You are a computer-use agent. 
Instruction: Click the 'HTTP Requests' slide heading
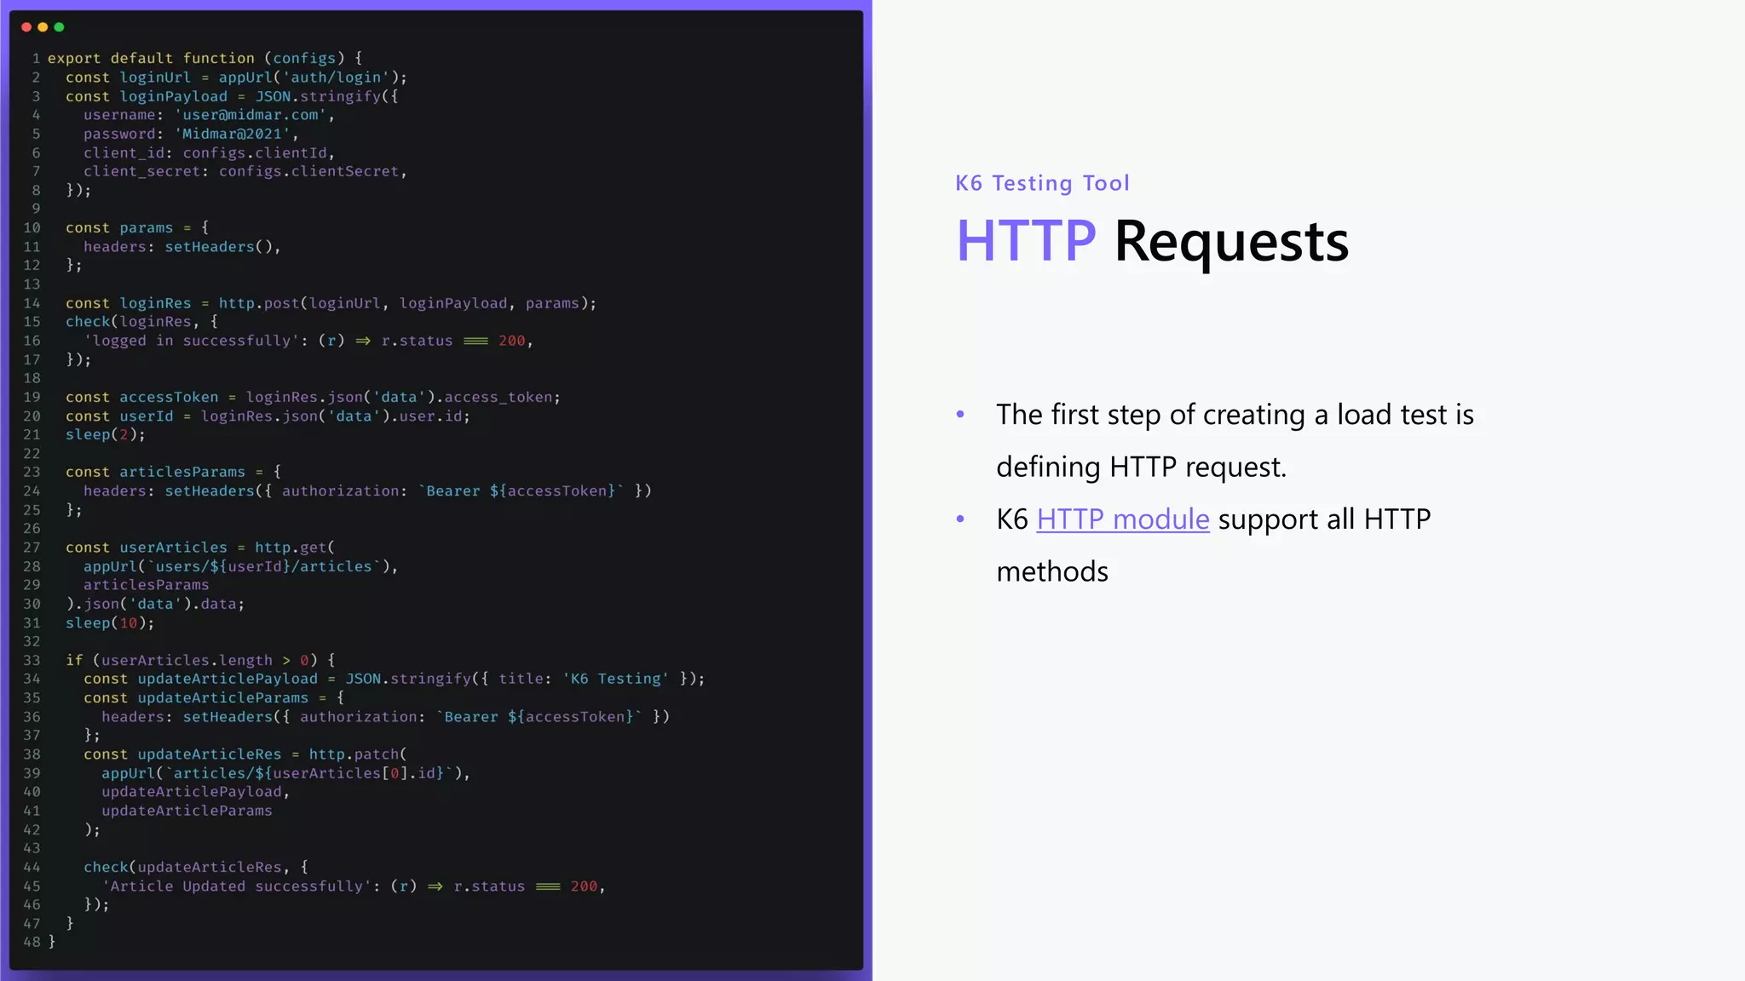tap(1153, 241)
